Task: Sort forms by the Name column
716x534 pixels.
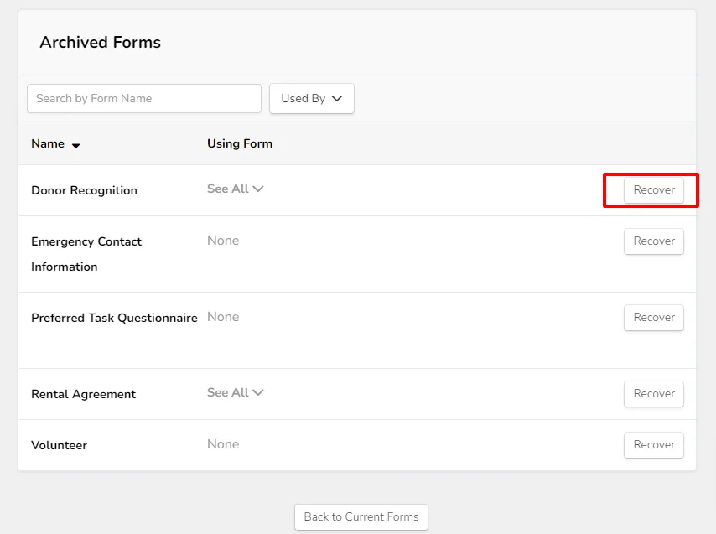Action: click(55, 144)
